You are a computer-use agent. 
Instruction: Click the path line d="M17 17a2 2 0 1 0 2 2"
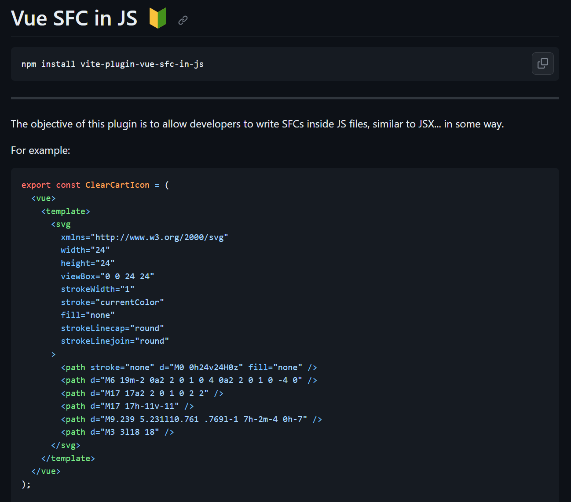pos(142,393)
